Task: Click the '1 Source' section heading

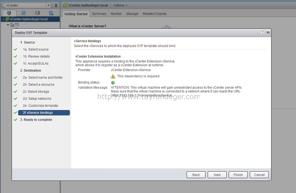Action: [x=27, y=42]
